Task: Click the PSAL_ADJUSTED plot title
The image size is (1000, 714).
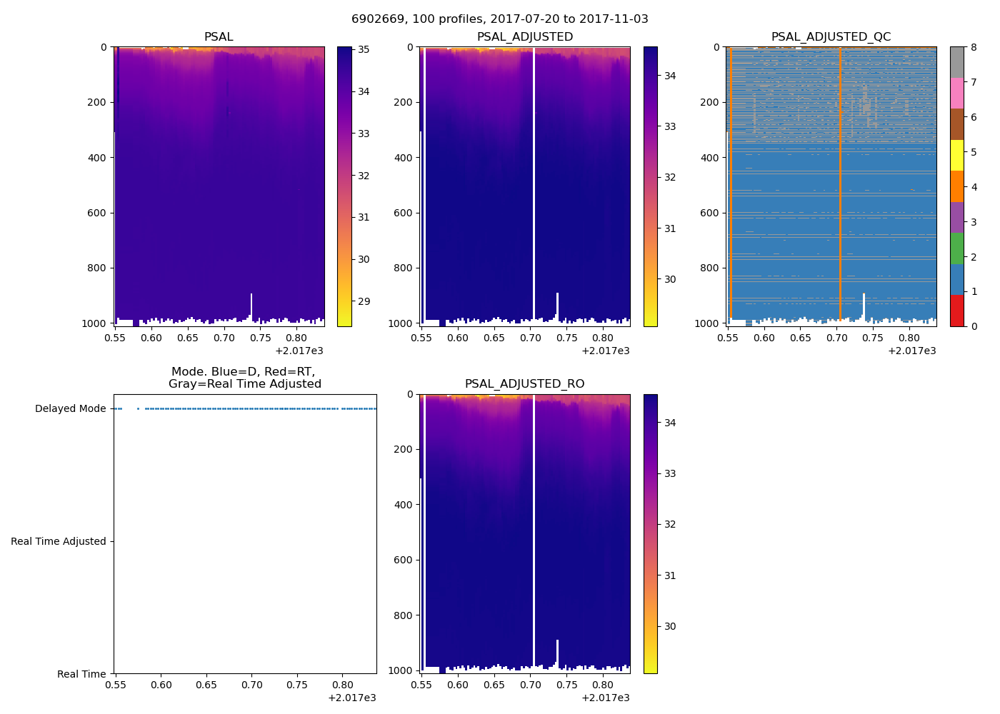Action: coord(525,37)
